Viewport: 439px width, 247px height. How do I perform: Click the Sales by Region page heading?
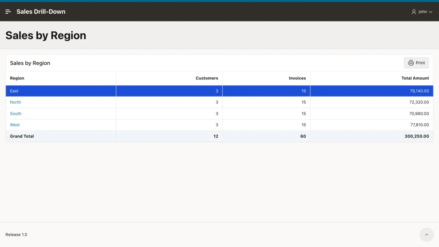[x=46, y=35]
